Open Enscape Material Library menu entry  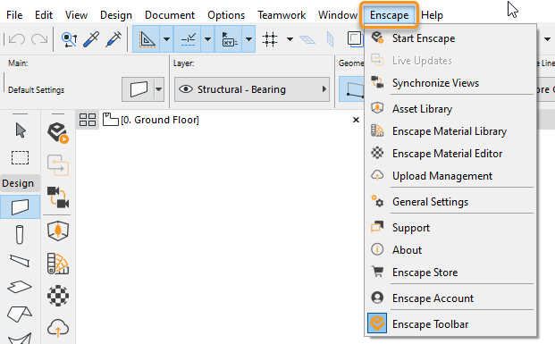(450, 131)
